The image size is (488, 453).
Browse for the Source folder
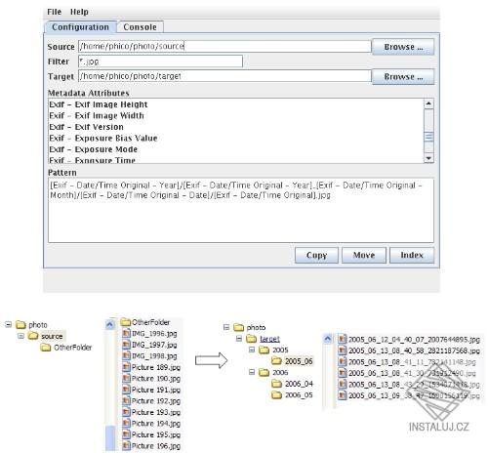click(403, 47)
